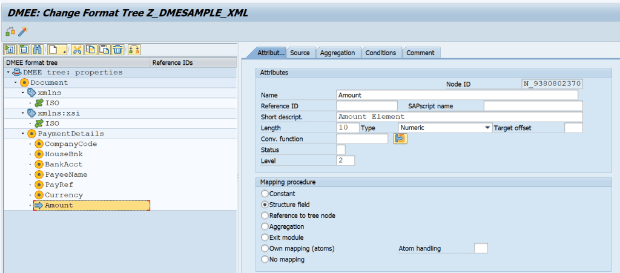This screenshot has width=620, height=273.
Task: Click the hat icon of DMEE tree properties
Action: point(17,72)
